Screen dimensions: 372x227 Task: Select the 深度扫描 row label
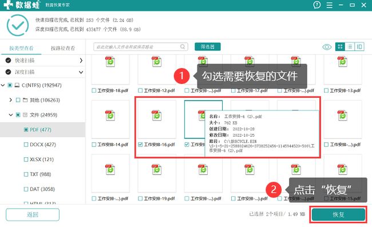25,72
